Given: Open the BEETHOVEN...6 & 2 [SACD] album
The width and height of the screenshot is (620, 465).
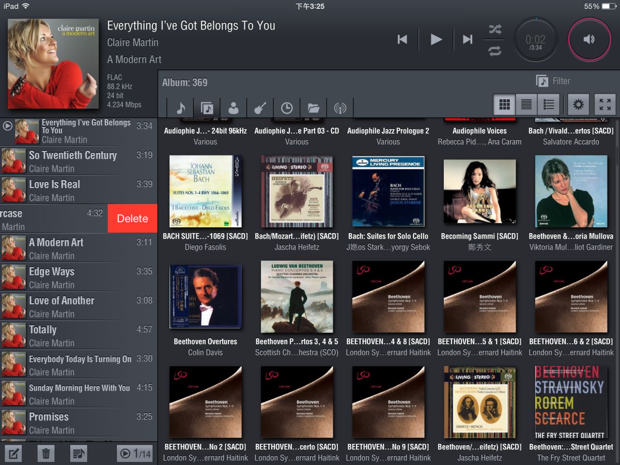Looking at the screenshot, I should pyautogui.click(x=571, y=296).
